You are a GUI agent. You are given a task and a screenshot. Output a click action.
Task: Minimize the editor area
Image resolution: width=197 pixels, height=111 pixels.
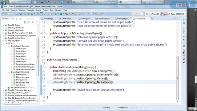pyautogui.click(x=175, y=18)
